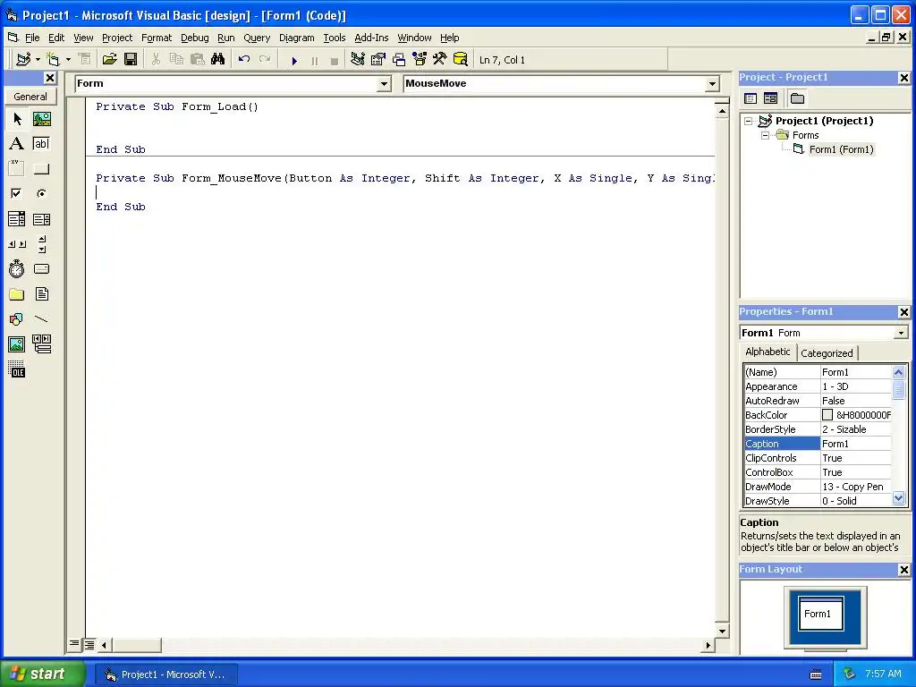Select the PictureBox control tool
Screen dimensions: 916x687
tap(41, 119)
